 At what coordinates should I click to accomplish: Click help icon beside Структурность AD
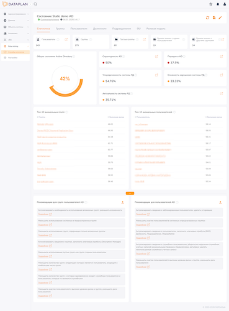click(x=123, y=57)
